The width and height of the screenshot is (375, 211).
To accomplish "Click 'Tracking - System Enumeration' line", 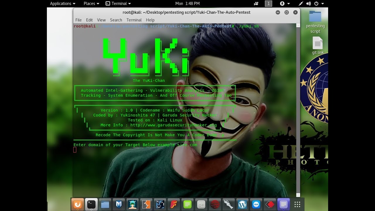I will [x=156, y=96].
